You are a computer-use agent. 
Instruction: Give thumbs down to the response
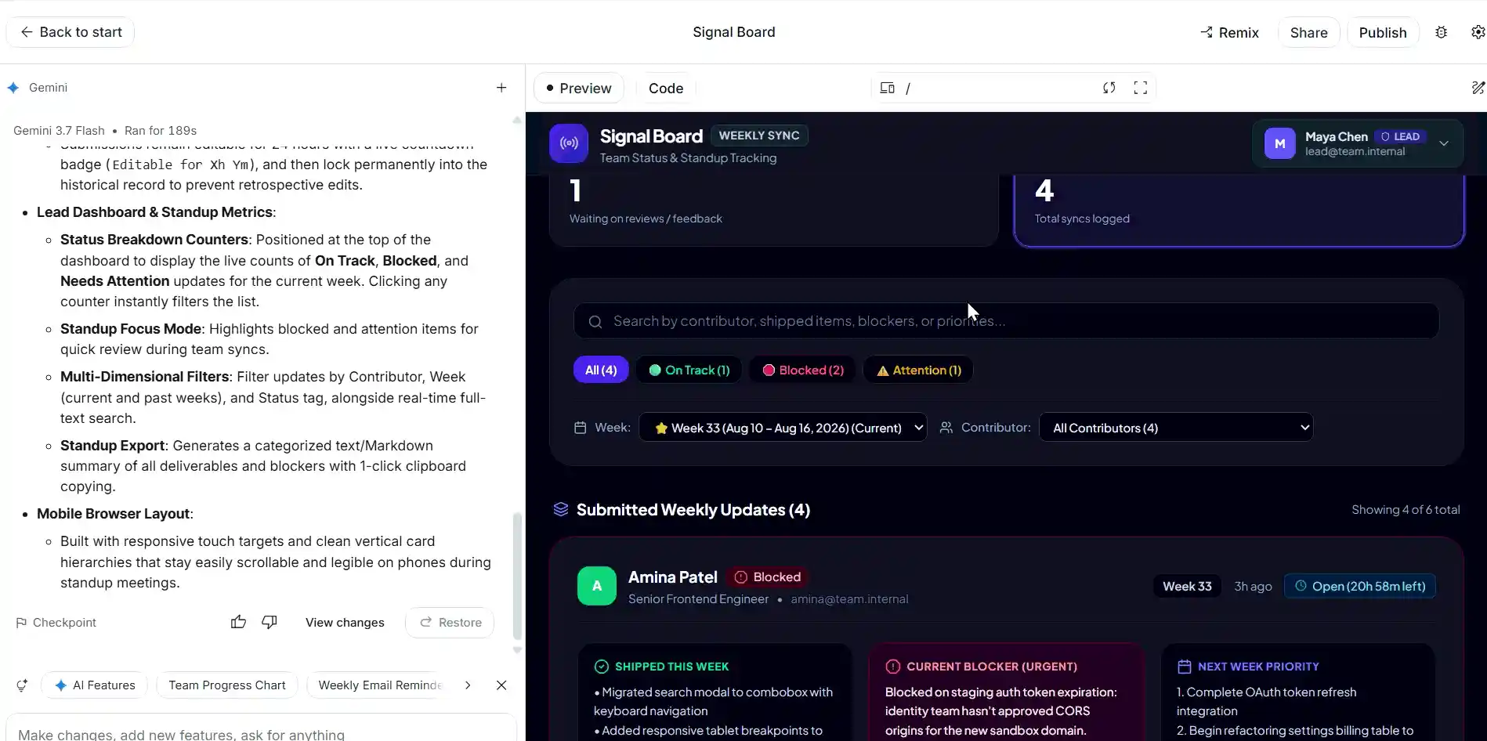pyautogui.click(x=270, y=622)
